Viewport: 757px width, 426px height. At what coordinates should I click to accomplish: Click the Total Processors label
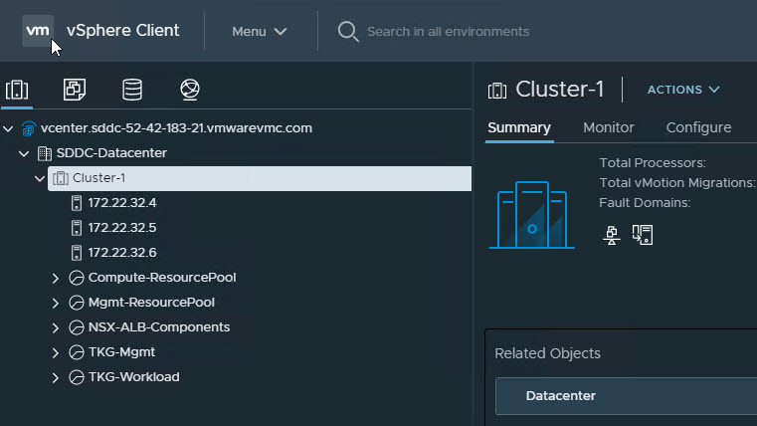(x=653, y=163)
